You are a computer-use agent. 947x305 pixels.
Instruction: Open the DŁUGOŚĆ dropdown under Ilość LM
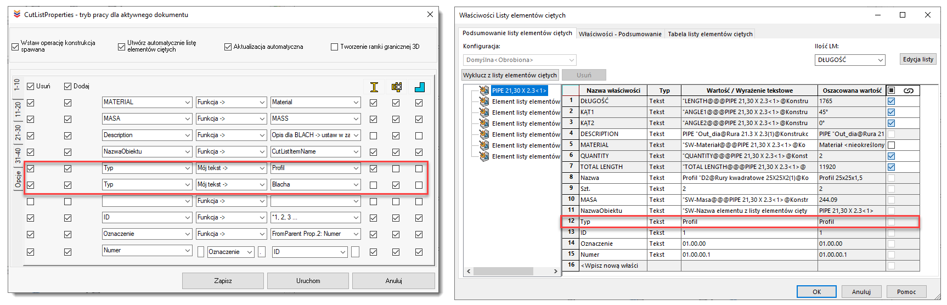880,60
